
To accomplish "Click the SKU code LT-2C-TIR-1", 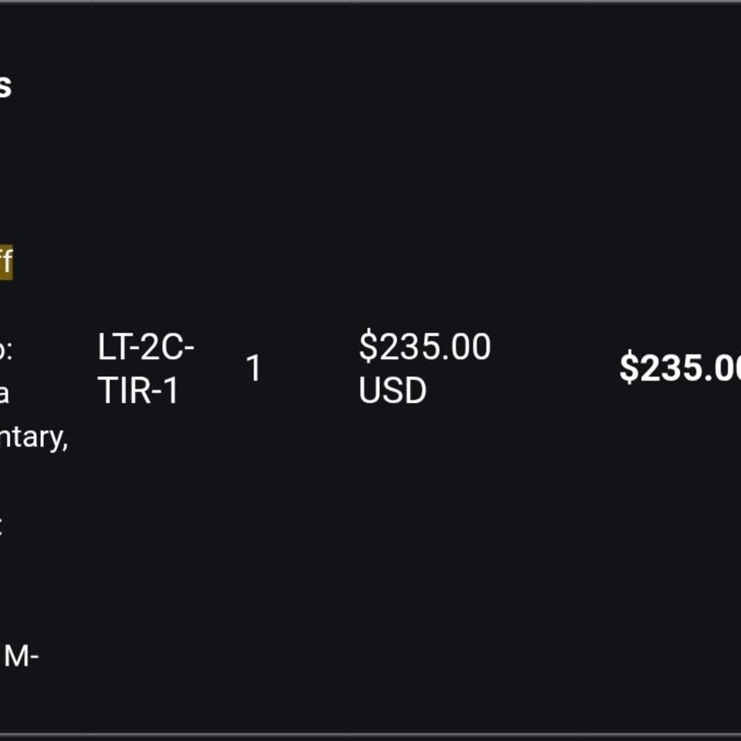I will (146, 368).
